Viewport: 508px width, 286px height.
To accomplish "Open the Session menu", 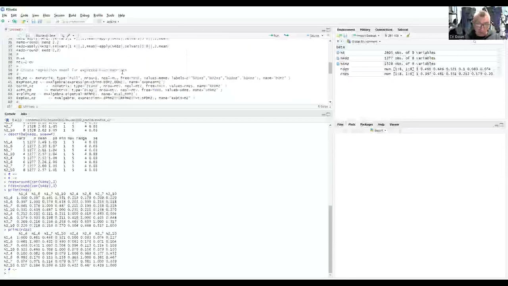I will coord(59,15).
